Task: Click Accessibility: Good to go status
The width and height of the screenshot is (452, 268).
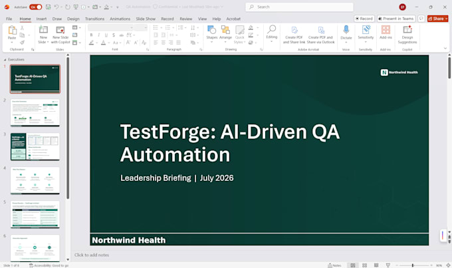Action: (49, 265)
